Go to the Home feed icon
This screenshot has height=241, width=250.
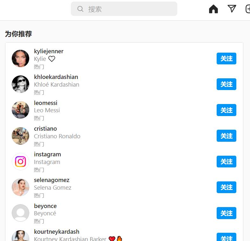point(213,9)
